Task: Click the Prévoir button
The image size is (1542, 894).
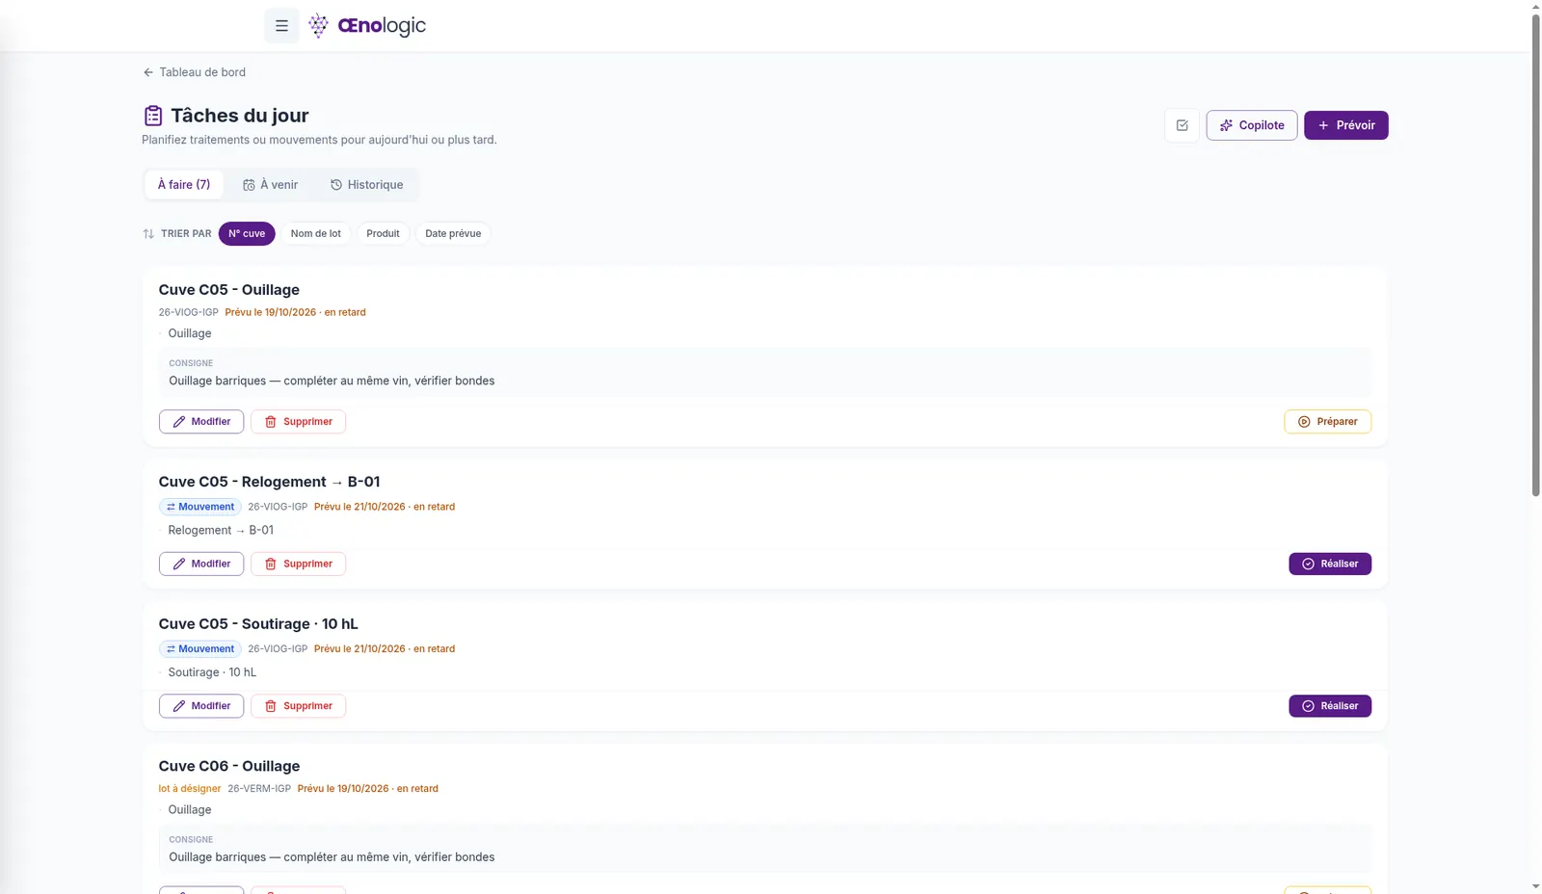Action: click(1346, 125)
